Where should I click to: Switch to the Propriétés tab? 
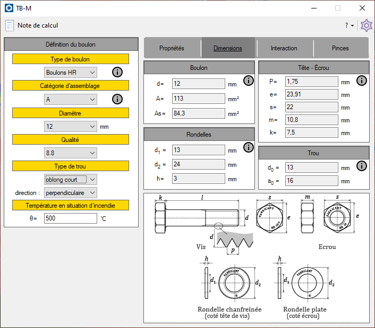point(172,48)
